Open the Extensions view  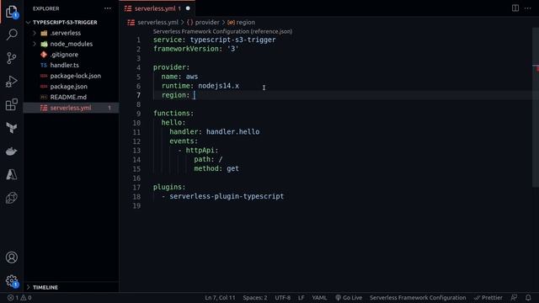pos(12,104)
